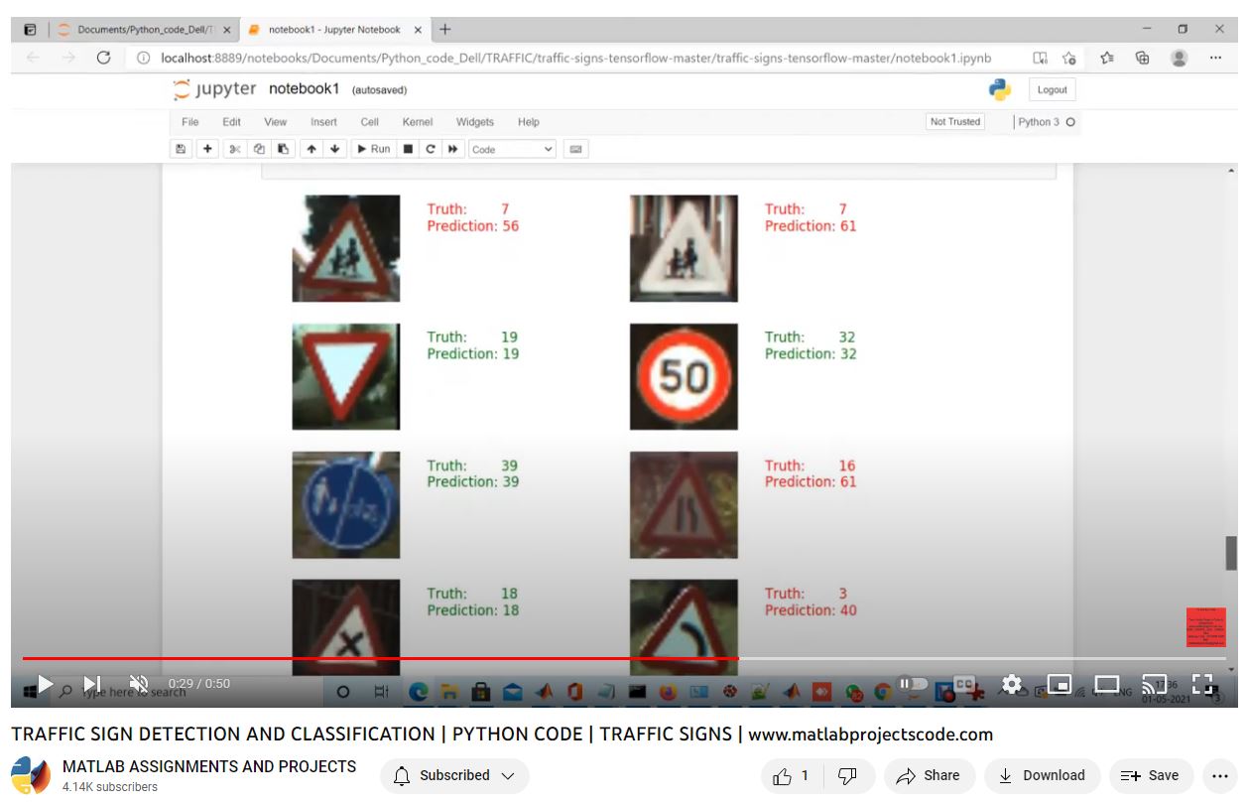Open the Jupyter Help menu
This screenshot has height=803, width=1248.
click(529, 122)
